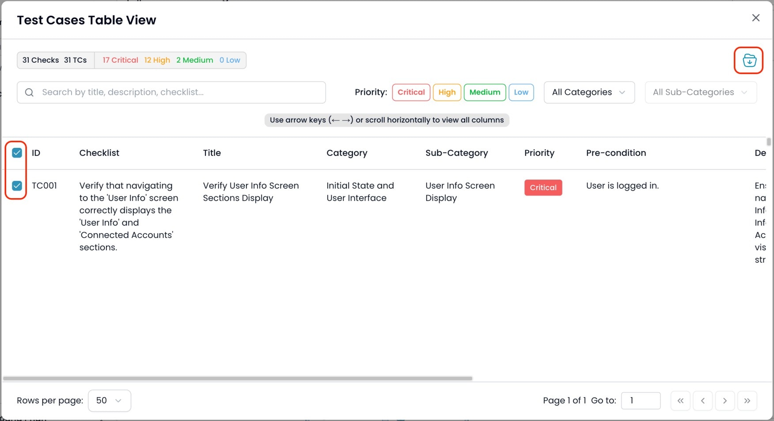Open the Rows per page dropdown
Viewport: 774px width, 421px height.
tap(109, 400)
